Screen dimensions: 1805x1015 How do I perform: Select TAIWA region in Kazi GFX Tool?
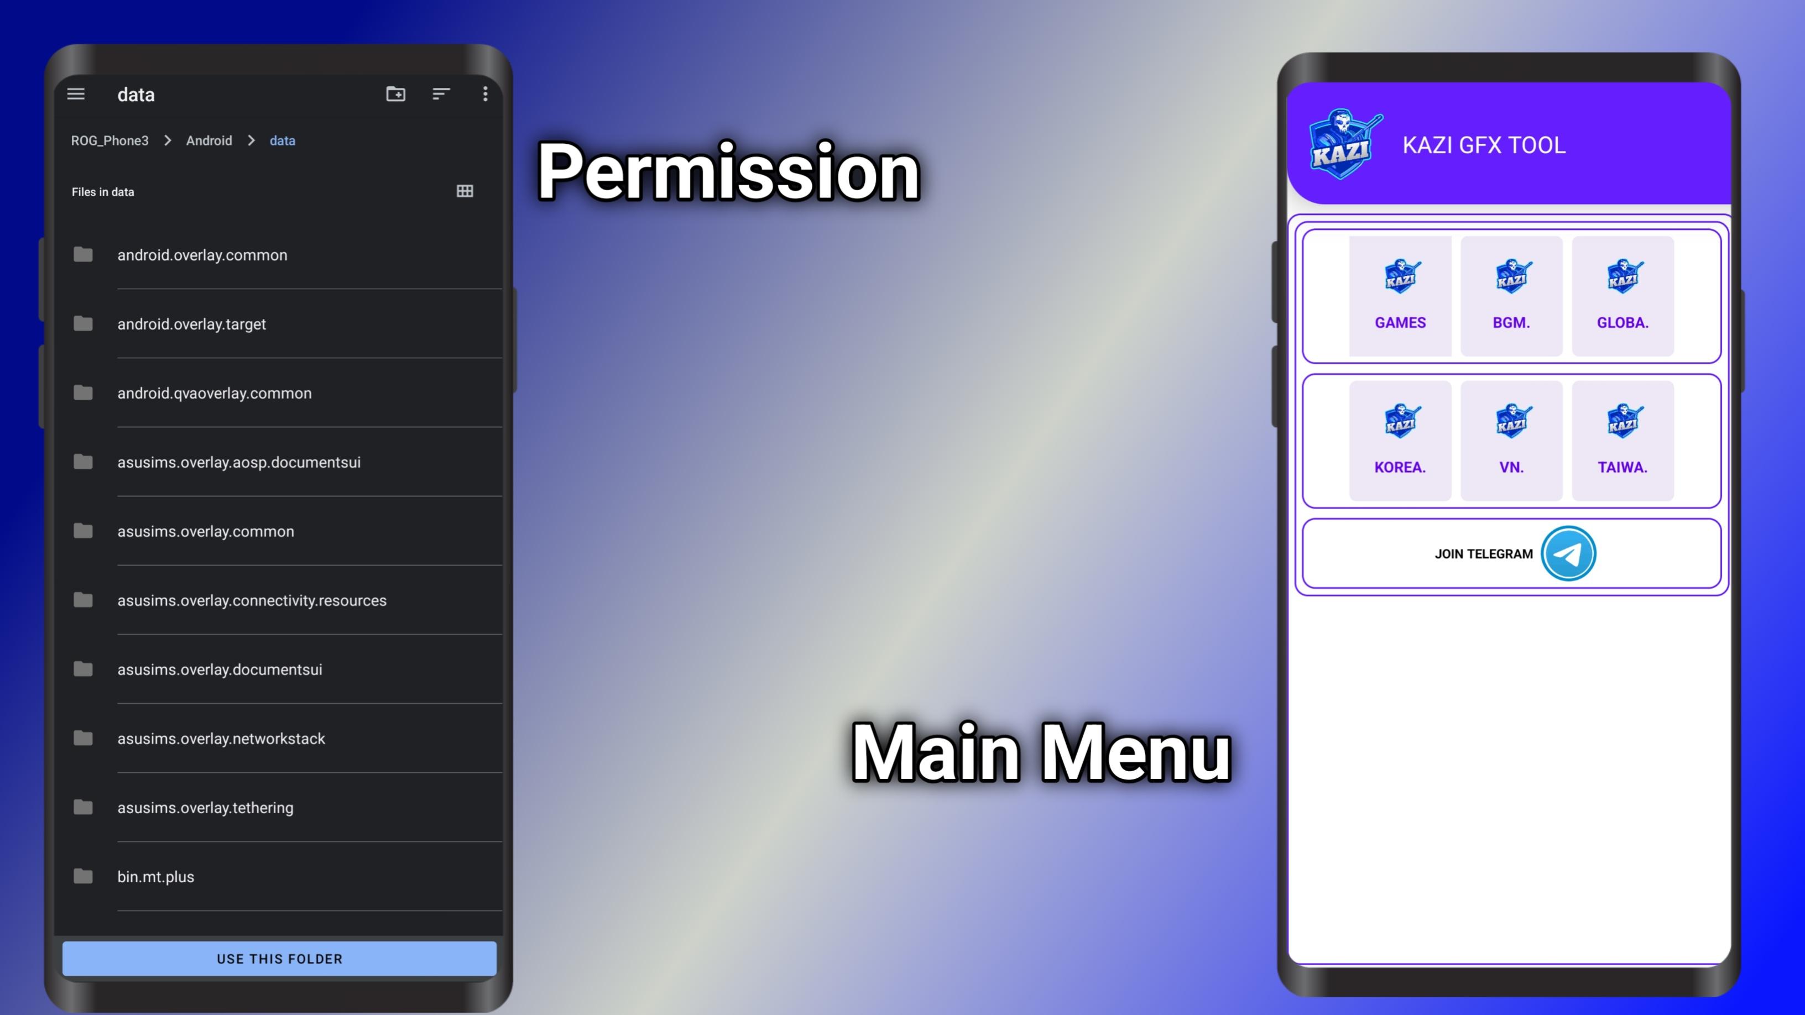pos(1621,440)
